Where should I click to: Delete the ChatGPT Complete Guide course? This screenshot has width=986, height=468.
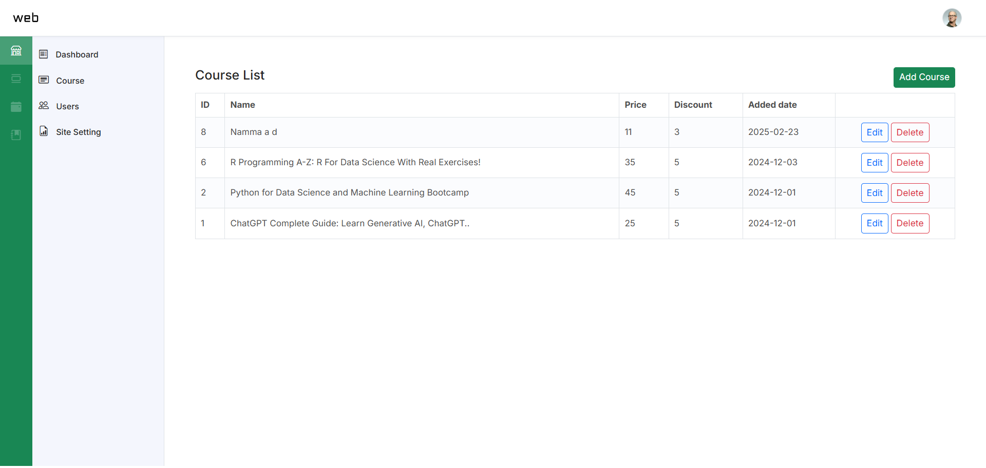tap(909, 223)
